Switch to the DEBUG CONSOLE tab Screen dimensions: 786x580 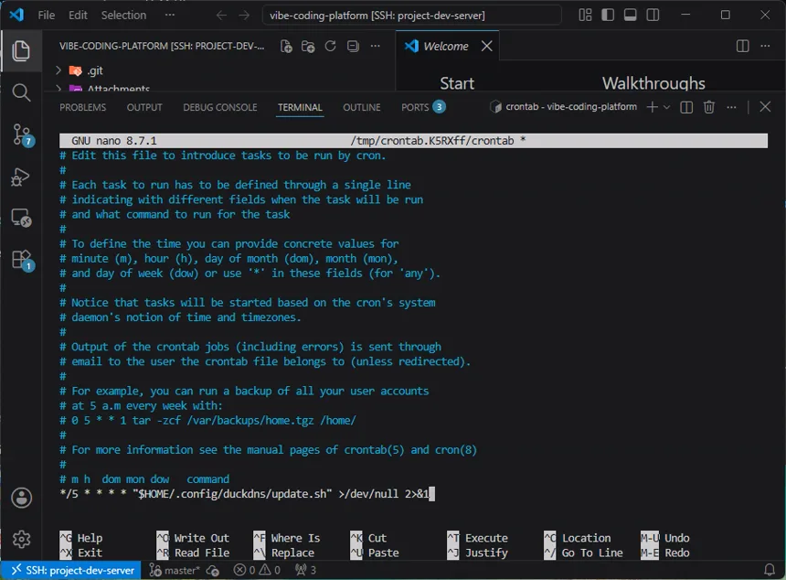point(220,107)
